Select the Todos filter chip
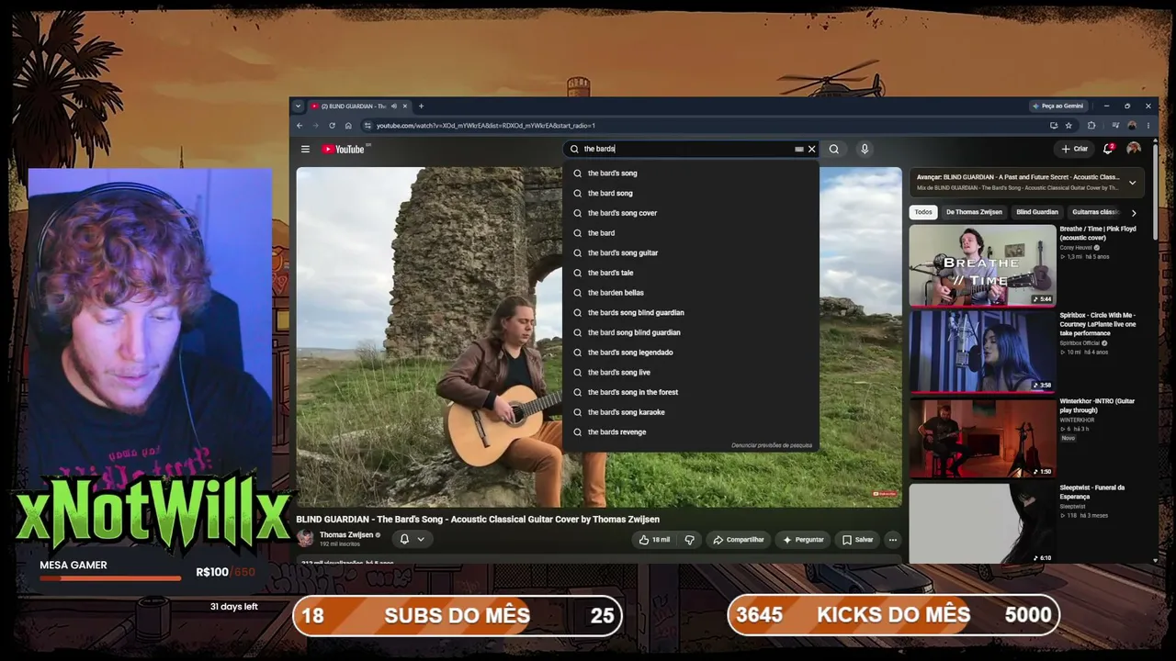The width and height of the screenshot is (1176, 661). click(923, 212)
